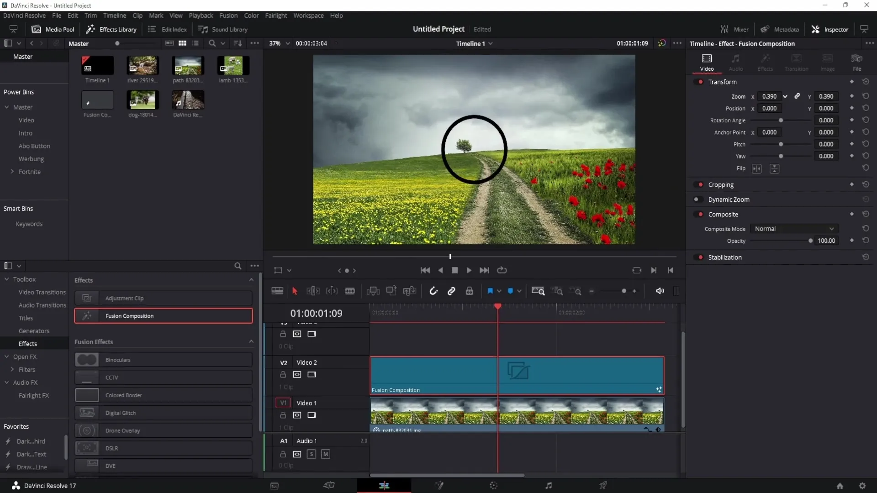The width and height of the screenshot is (877, 493).
Task: Click the Edit Index button
Action: (x=168, y=29)
